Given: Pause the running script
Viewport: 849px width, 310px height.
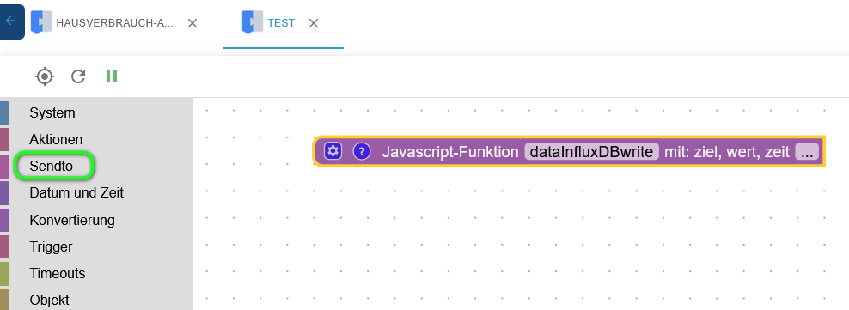Looking at the screenshot, I should pos(112,76).
